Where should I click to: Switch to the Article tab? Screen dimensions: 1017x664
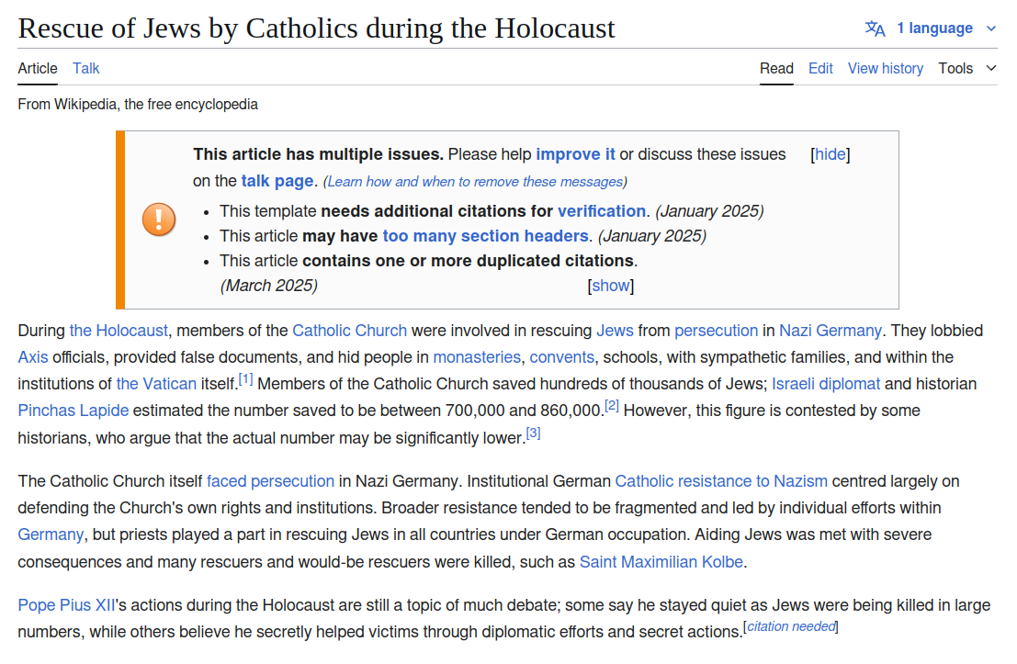(x=38, y=68)
